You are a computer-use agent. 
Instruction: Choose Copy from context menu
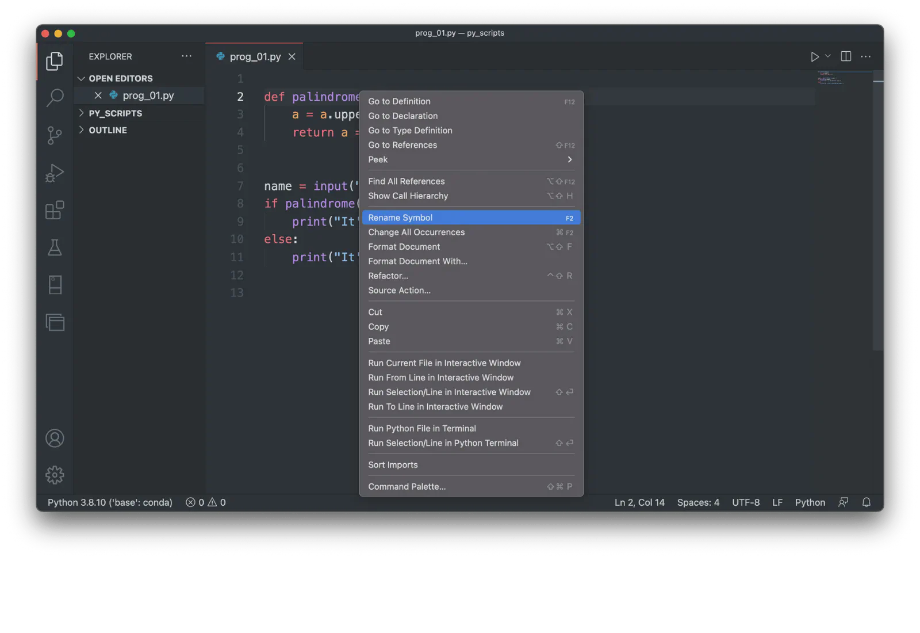pyautogui.click(x=471, y=326)
